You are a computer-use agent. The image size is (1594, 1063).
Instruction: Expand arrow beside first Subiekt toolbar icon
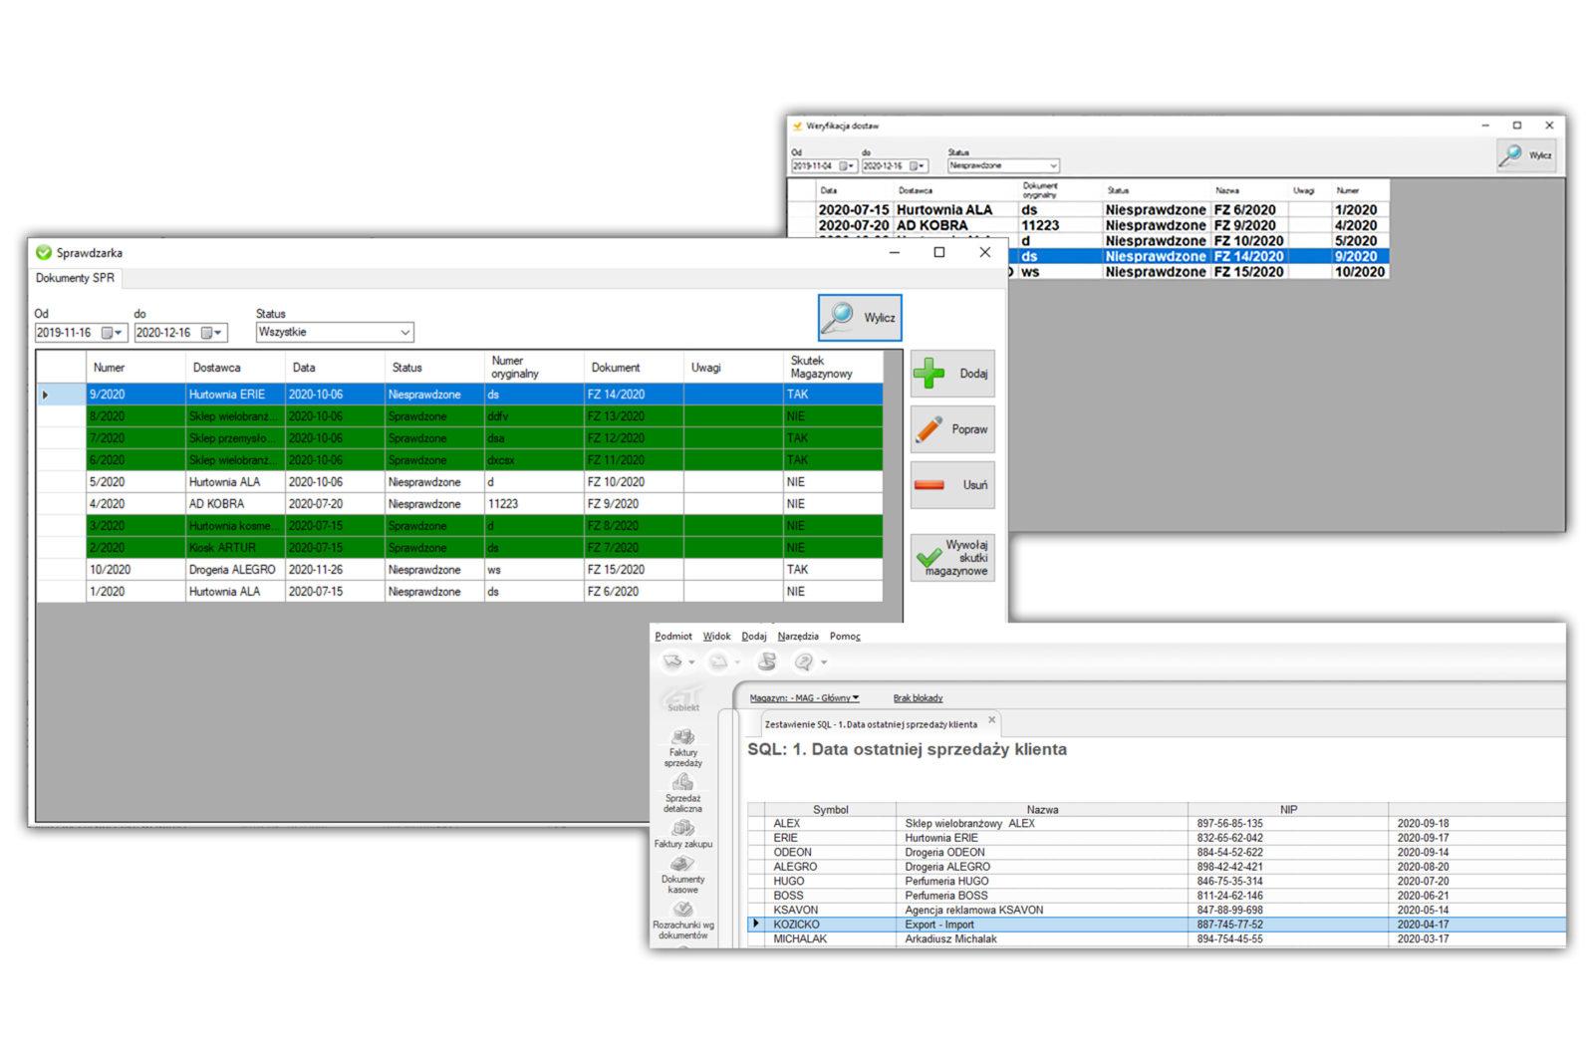tap(691, 663)
